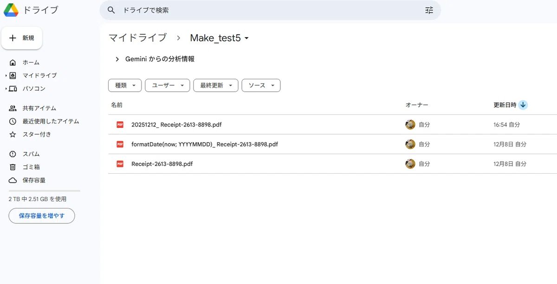The image size is (557, 284).
Task: Select 20251212_ Receipt-2613-8898.pdf file name
Action: point(176,125)
